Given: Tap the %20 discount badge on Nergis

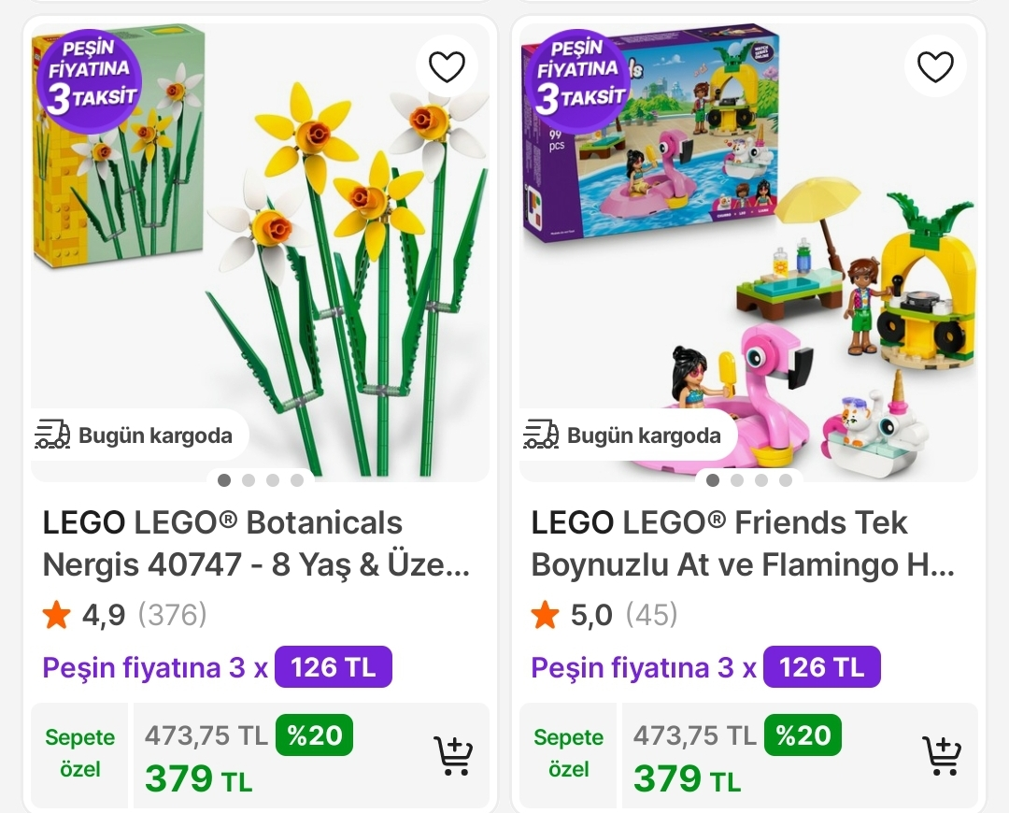Looking at the screenshot, I should pos(314,735).
